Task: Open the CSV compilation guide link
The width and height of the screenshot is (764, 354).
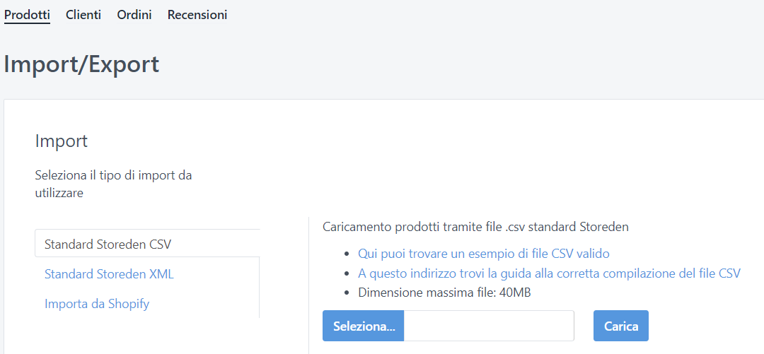Action: 549,273
